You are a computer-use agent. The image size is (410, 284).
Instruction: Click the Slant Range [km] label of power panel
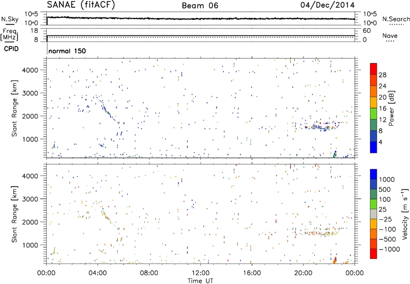(x=14, y=108)
